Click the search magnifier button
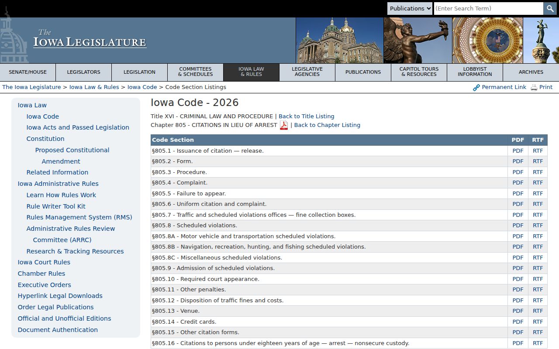The image size is (559, 349). pyautogui.click(x=550, y=8)
